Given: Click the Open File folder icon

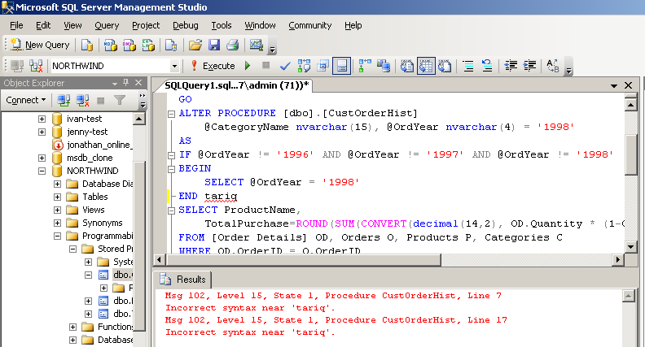Looking at the screenshot, I should tap(195, 45).
